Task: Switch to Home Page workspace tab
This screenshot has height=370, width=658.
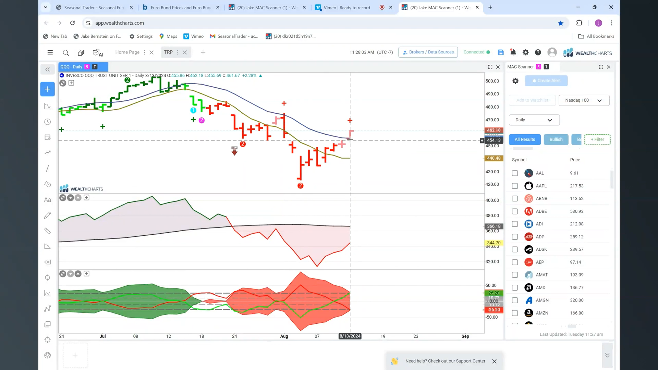Action: 127,52
